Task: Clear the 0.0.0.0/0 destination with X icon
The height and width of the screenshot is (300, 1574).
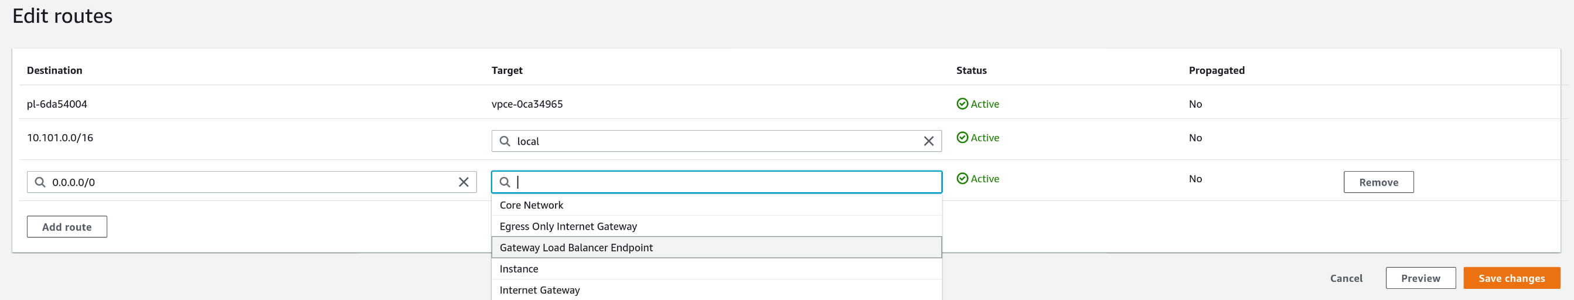Action: [x=463, y=182]
